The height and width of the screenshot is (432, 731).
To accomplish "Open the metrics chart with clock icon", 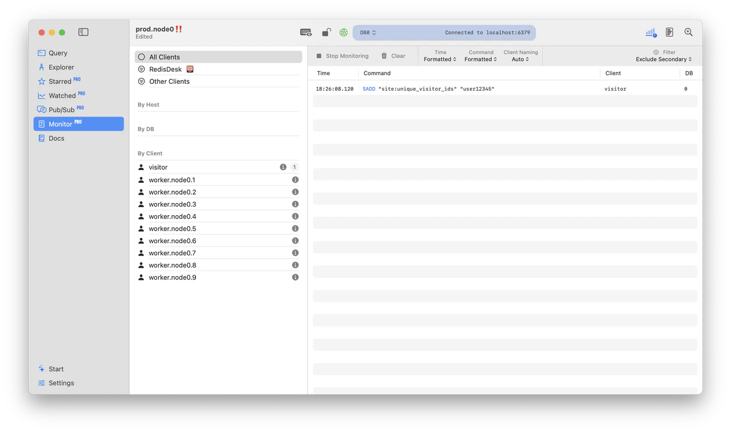I will coord(650,33).
